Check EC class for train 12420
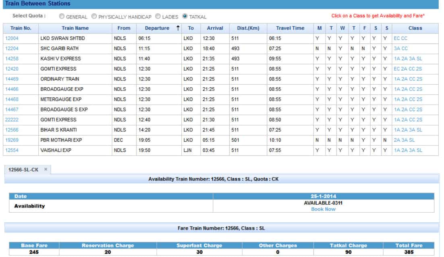The height and width of the screenshot is (257, 444). point(396,69)
